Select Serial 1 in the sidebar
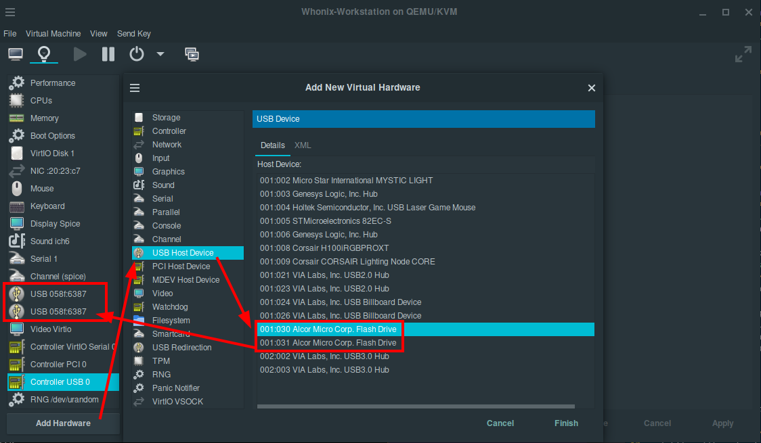Image resolution: width=761 pixels, height=443 pixels. (x=63, y=259)
